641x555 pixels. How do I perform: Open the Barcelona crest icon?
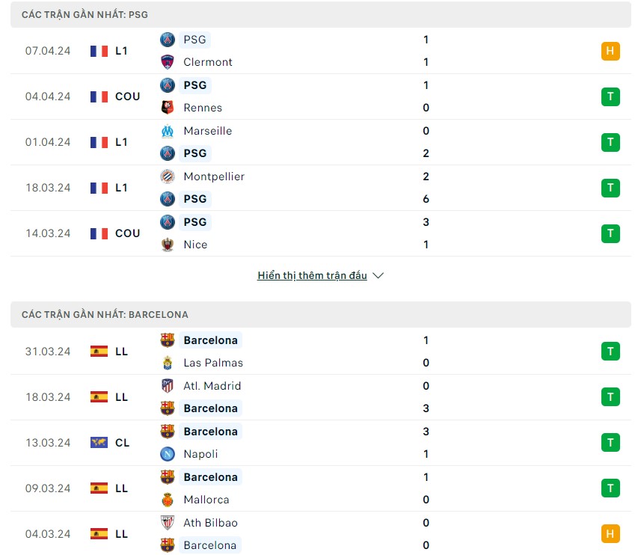pyautogui.click(x=168, y=340)
